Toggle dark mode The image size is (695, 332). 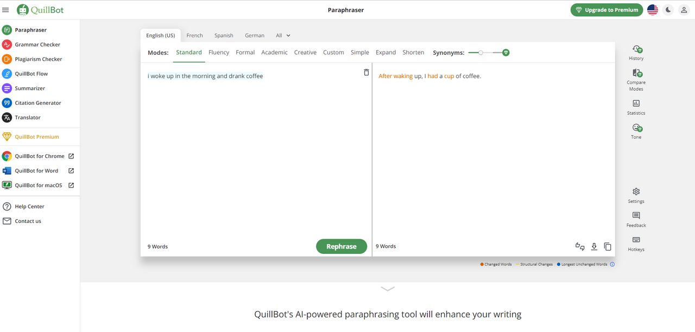click(x=668, y=10)
